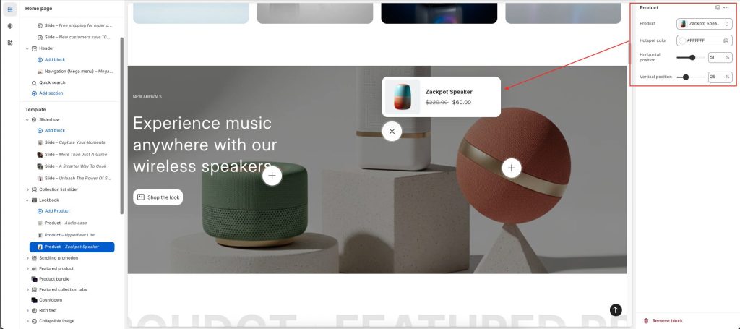
Task: Click the trash icon for Remove block
Action: (x=646, y=320)
